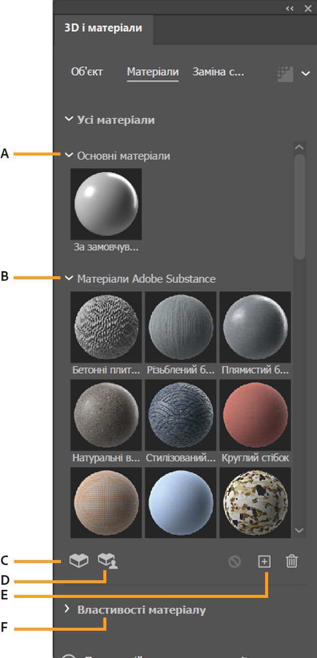
Task: Open the dropdown arrow beside the render icon
Action: pos(305,73)
